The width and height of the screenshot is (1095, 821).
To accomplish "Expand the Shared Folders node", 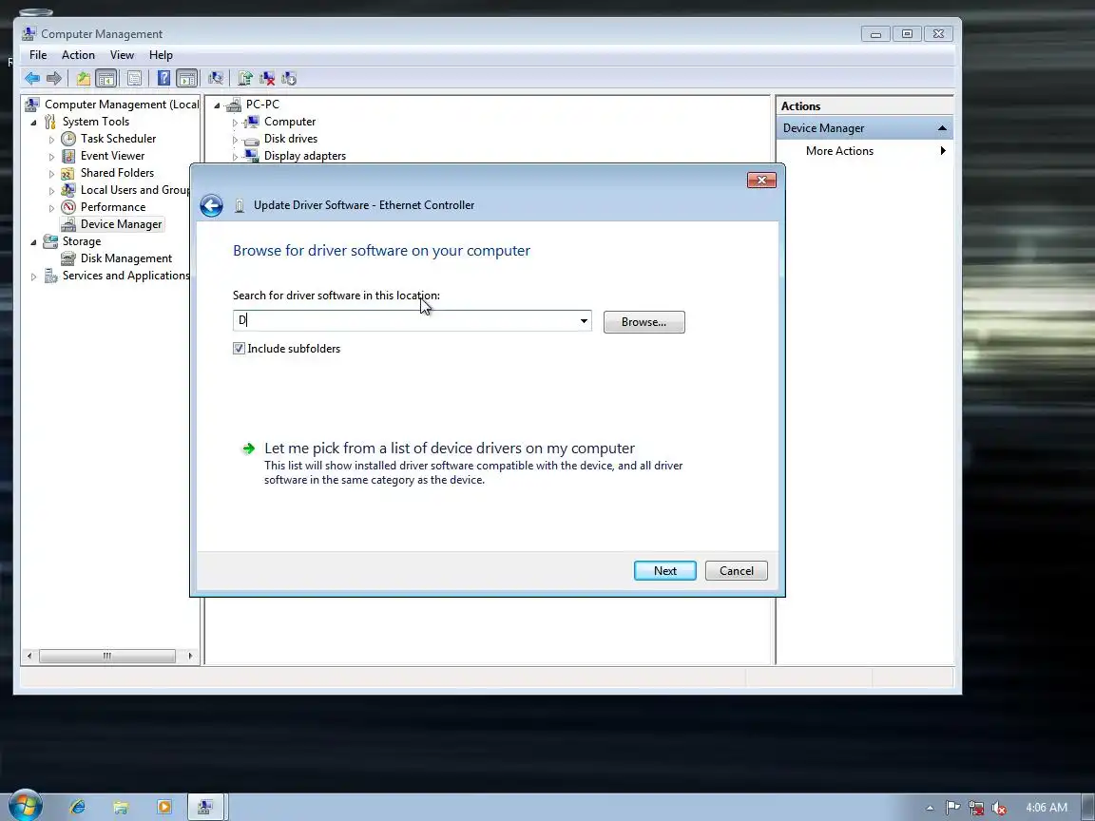I will pyautogui.click(x=51, y=174).
